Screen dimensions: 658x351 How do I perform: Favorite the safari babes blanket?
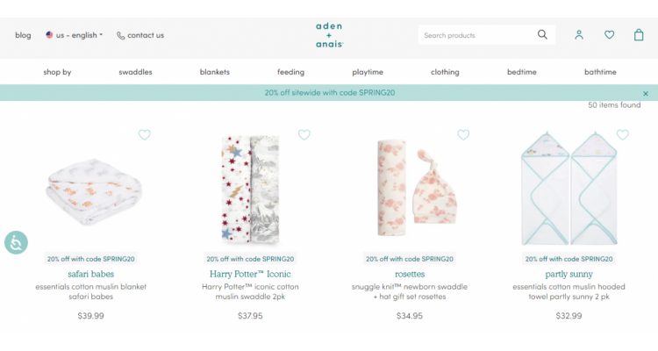coord(145,135)
